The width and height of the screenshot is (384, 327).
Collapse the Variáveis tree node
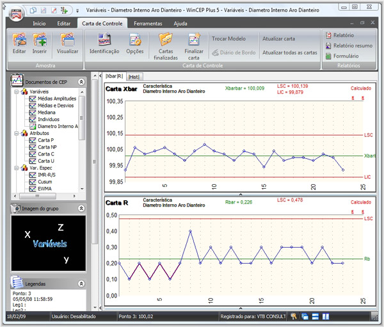17,92
